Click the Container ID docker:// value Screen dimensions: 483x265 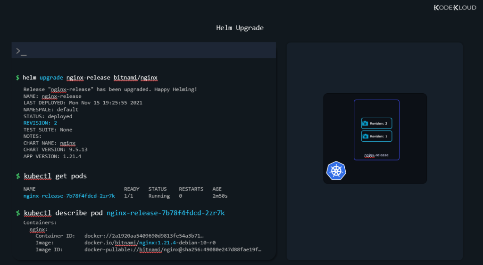(x=144, y=236)
